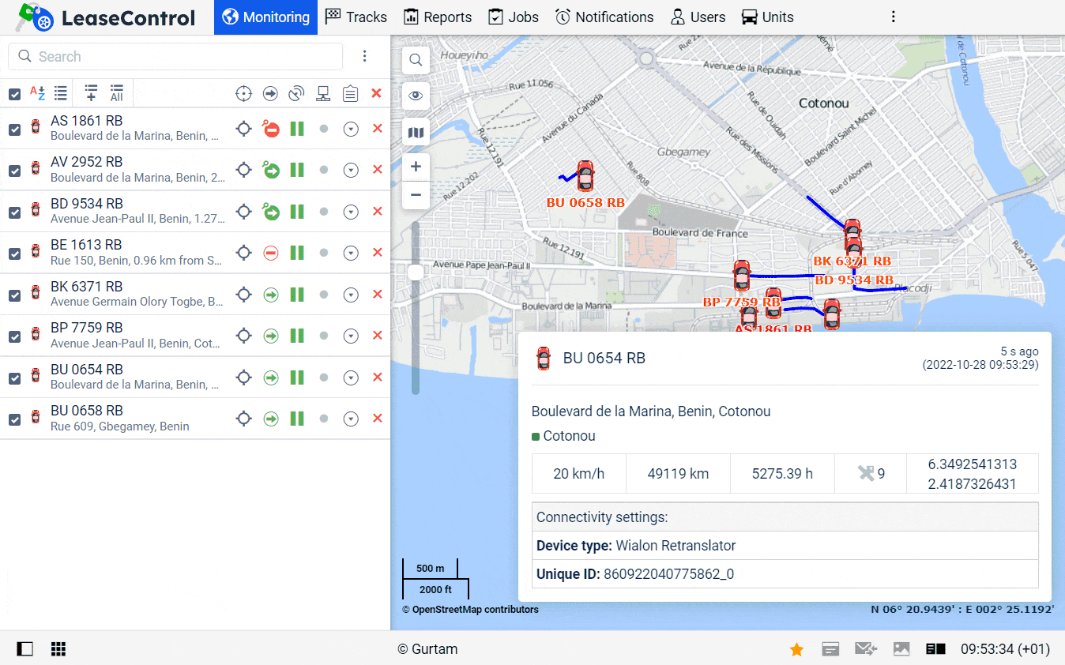1065x665 pixels.
Task: Open top navigation more options menu
Action: 893,17
